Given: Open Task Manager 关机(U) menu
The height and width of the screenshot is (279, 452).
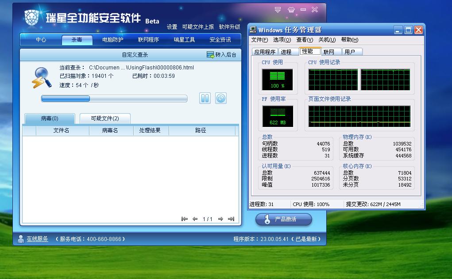Looking at the screenshot, I should pos(327,40).
